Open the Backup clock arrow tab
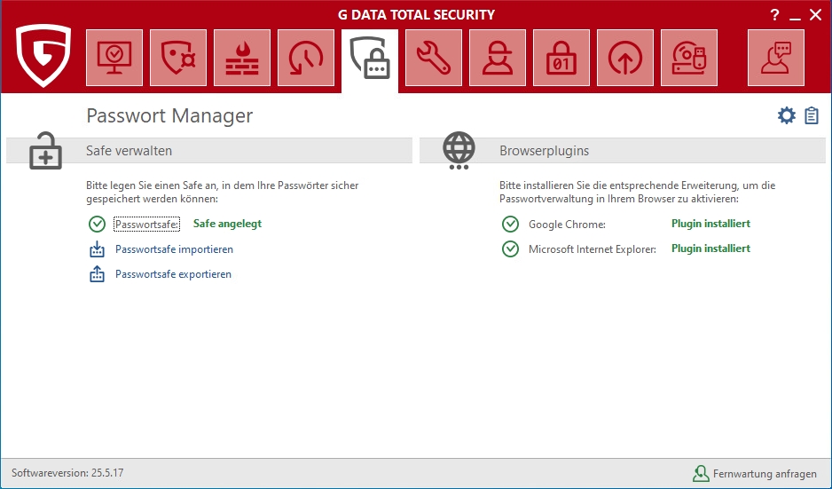The width and height of the screenshot is (832, 489). coord(306,58)
